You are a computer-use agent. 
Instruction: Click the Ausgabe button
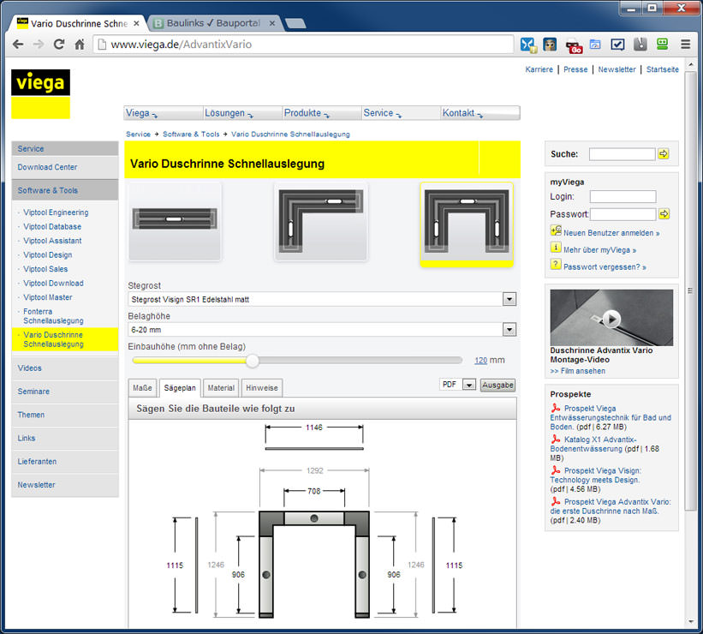tap(497, 385)
